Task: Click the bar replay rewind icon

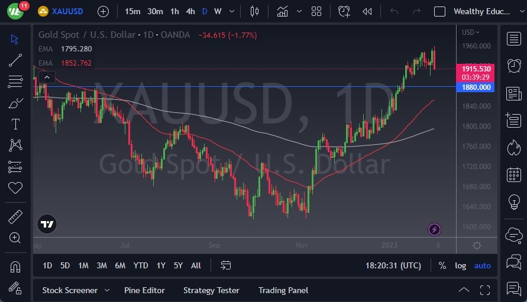Action: pyautogui.click(x=367, y=11)
